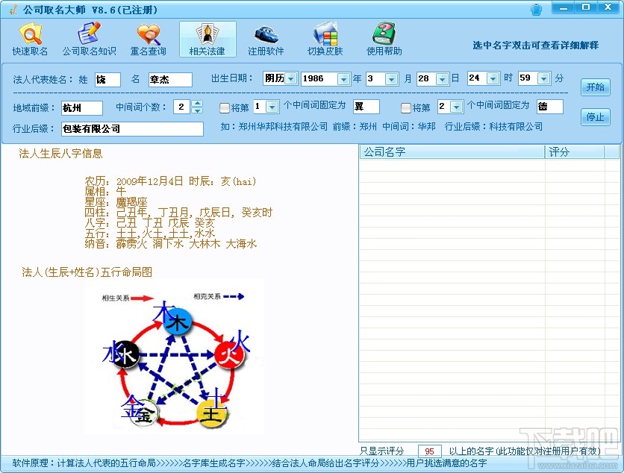Click the 开始 start button
This screenshot has height=473, width=624.
pos(596,87)
